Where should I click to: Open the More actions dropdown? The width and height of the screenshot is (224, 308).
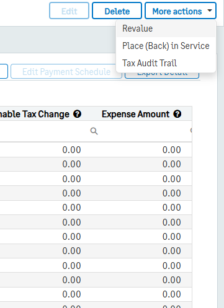click(x=181, y=11)
